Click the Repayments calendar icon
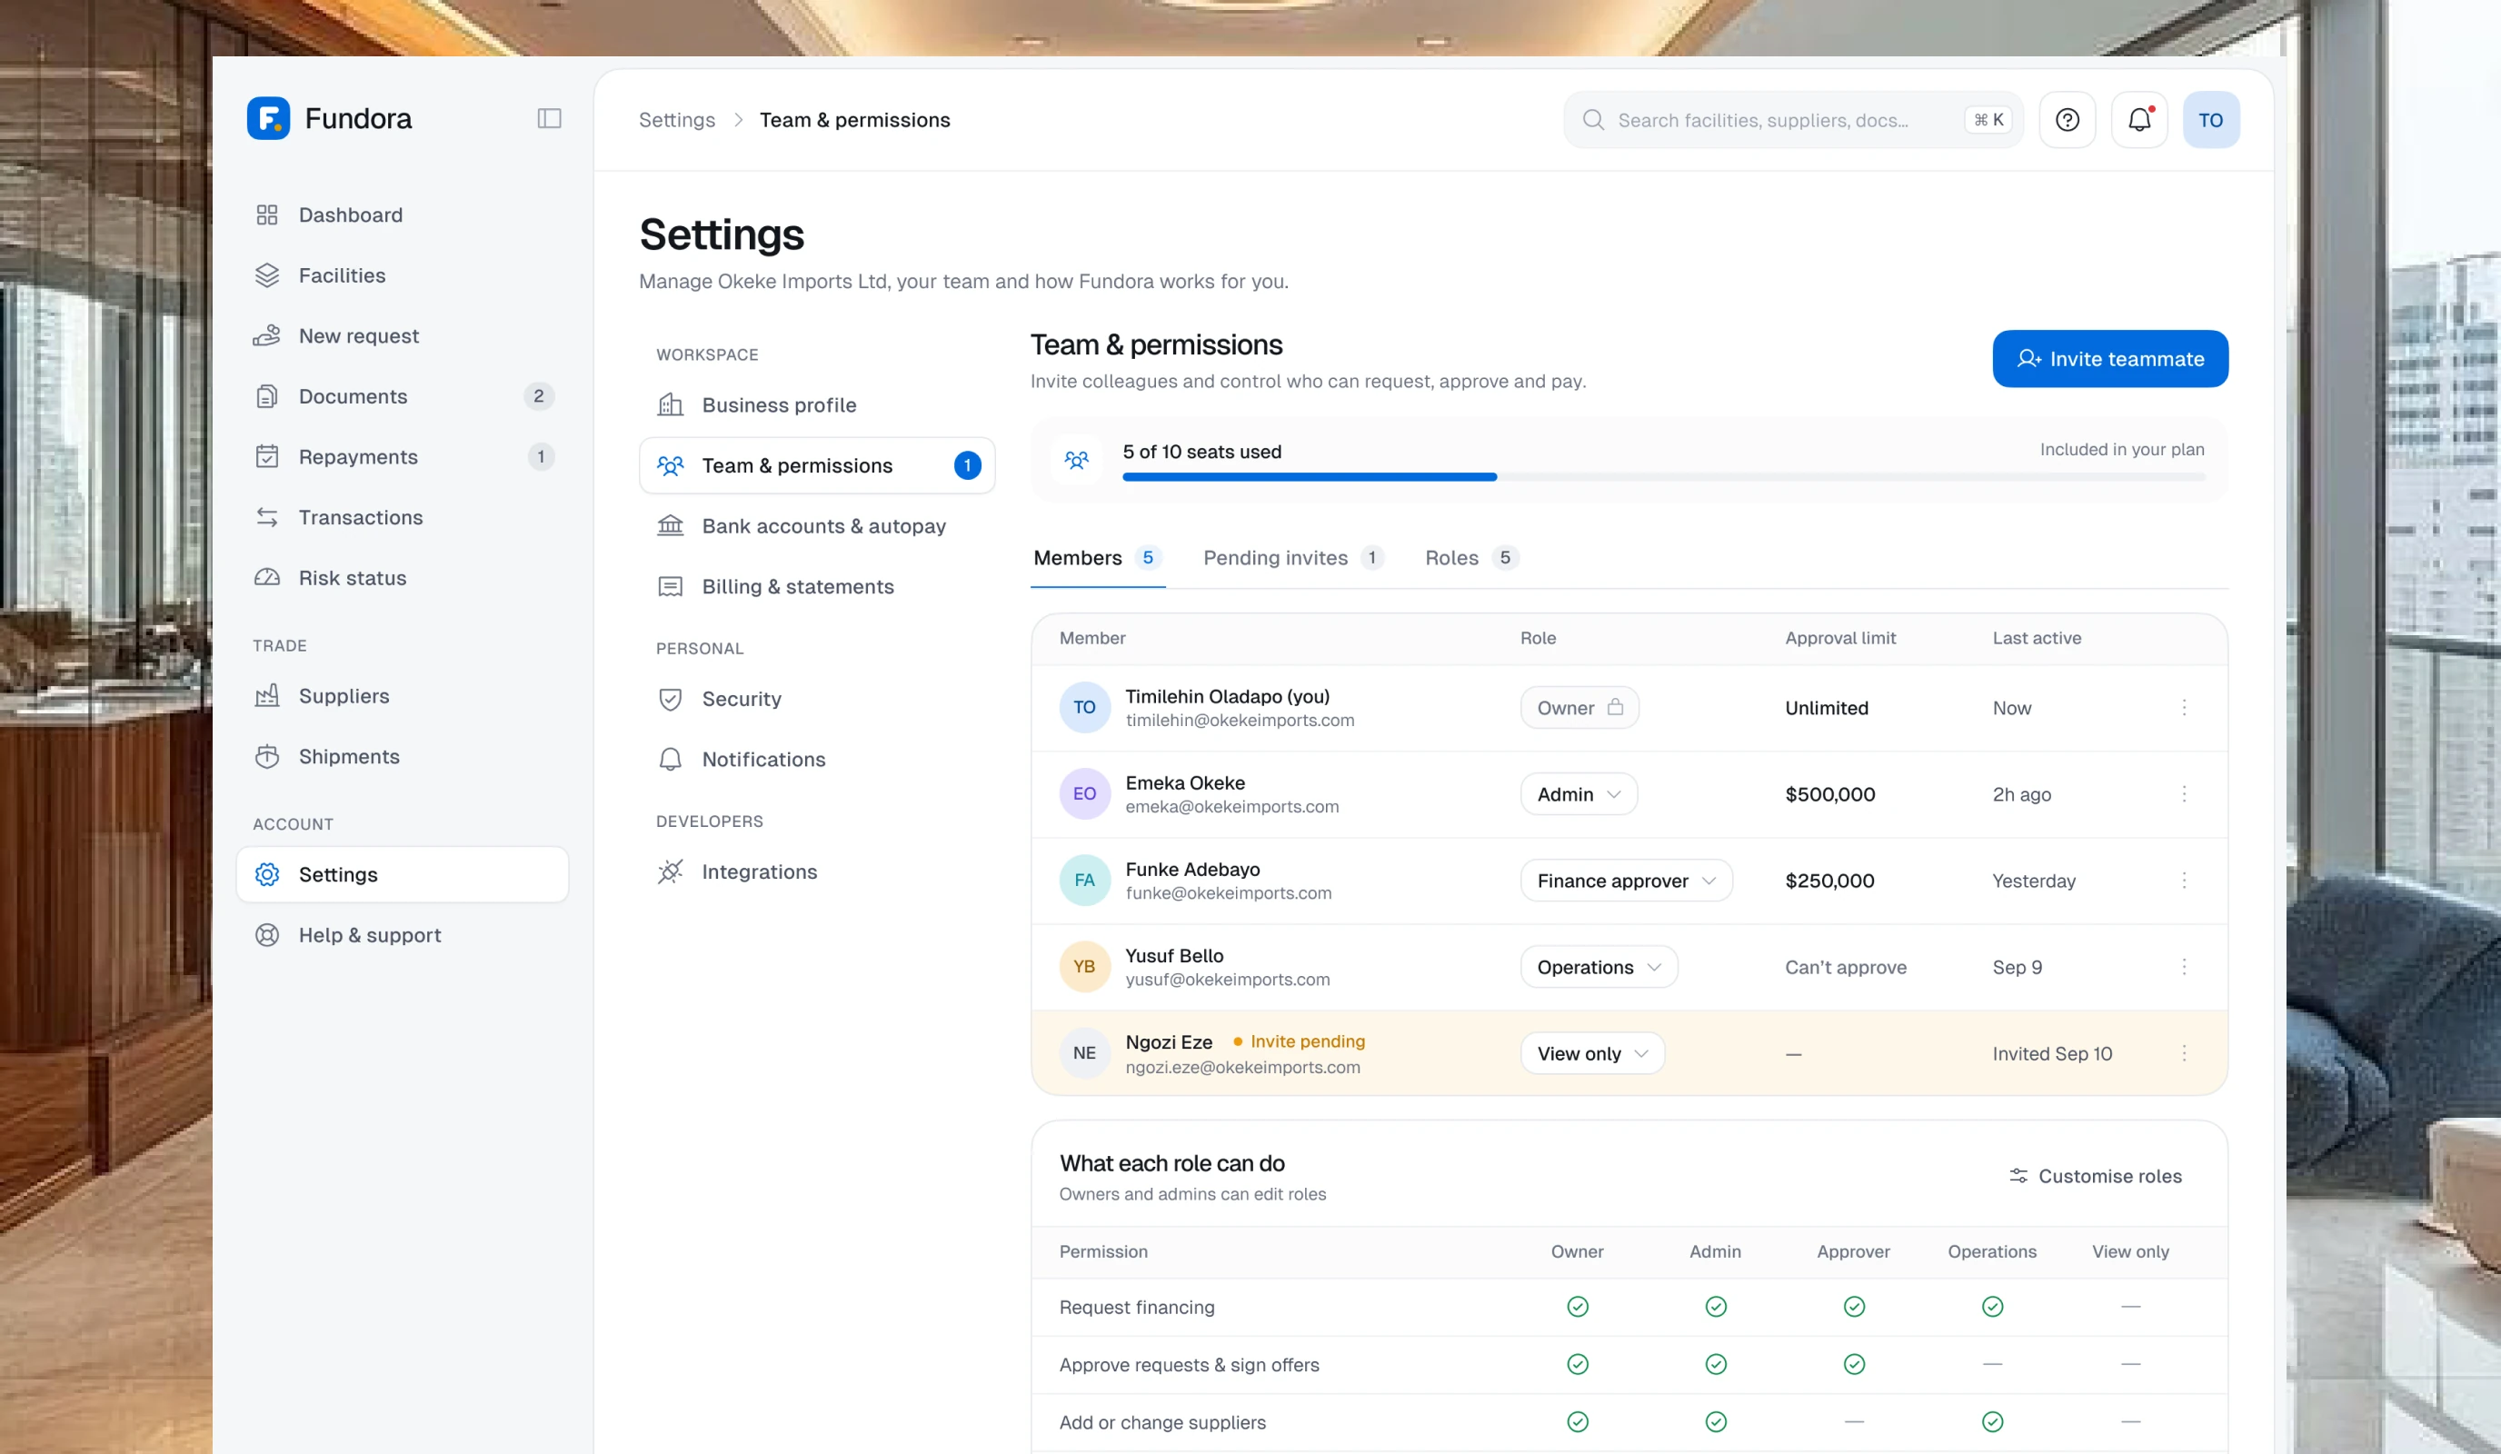The image size is (2501, 1454). click(x=267, y=456)
